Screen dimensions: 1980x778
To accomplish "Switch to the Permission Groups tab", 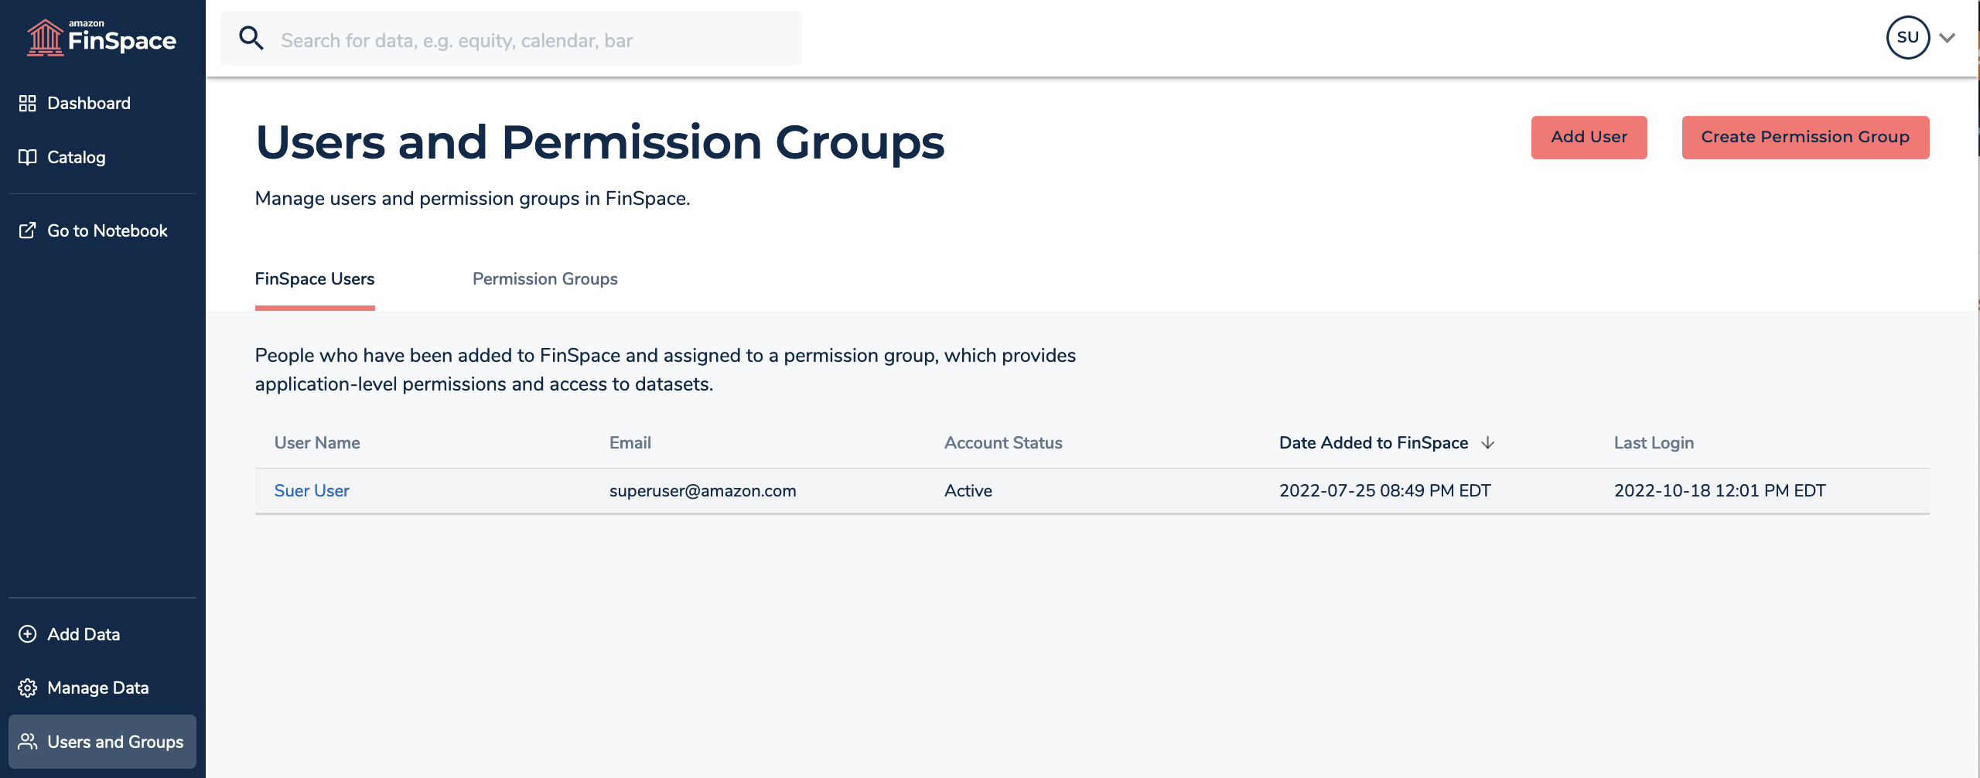I will tap(545, 279).
